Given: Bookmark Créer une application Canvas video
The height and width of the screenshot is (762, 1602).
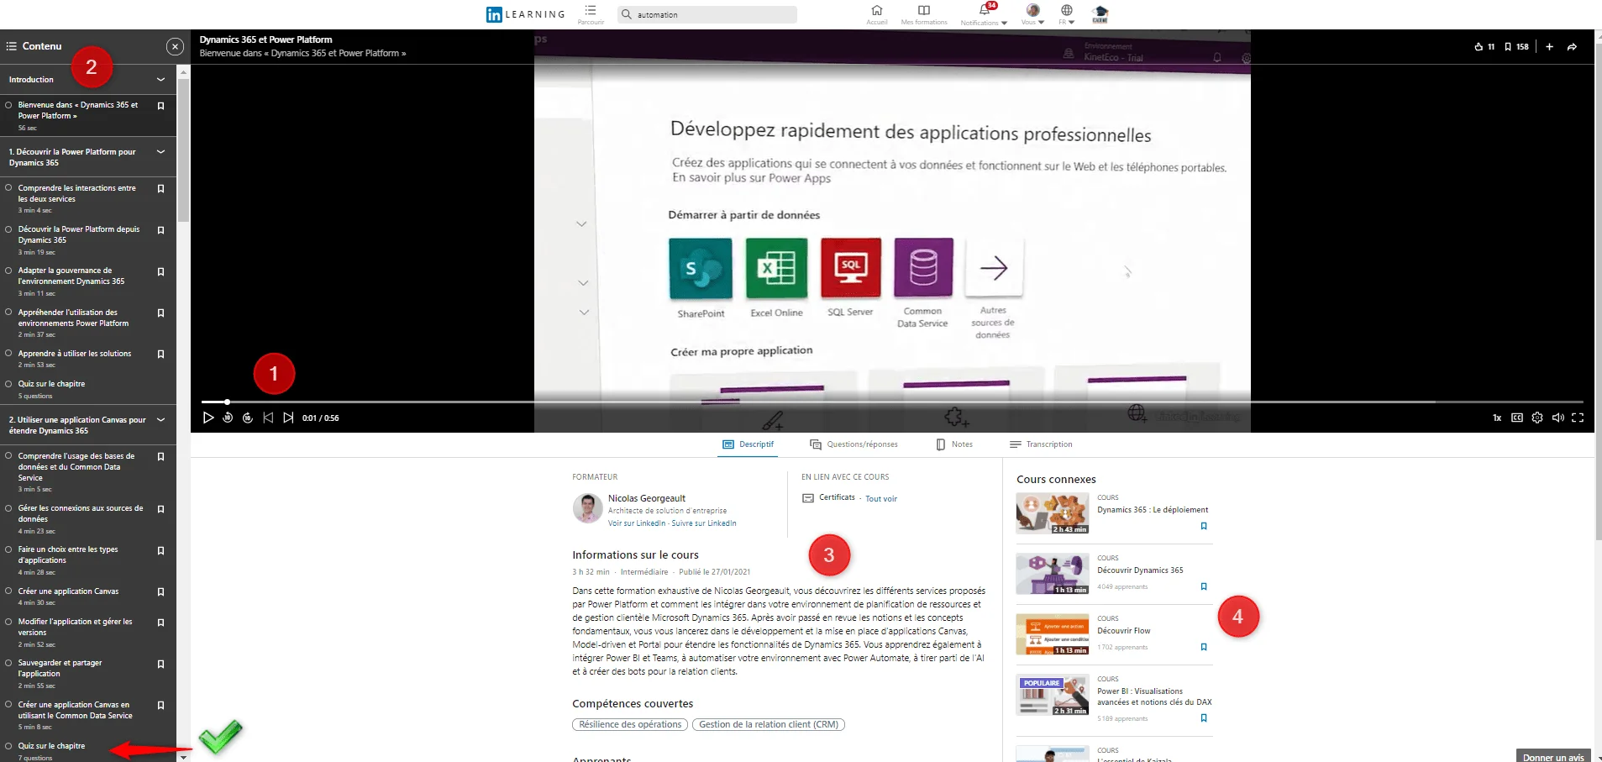Looking at the screenshot, I should [x=160, y=592].
